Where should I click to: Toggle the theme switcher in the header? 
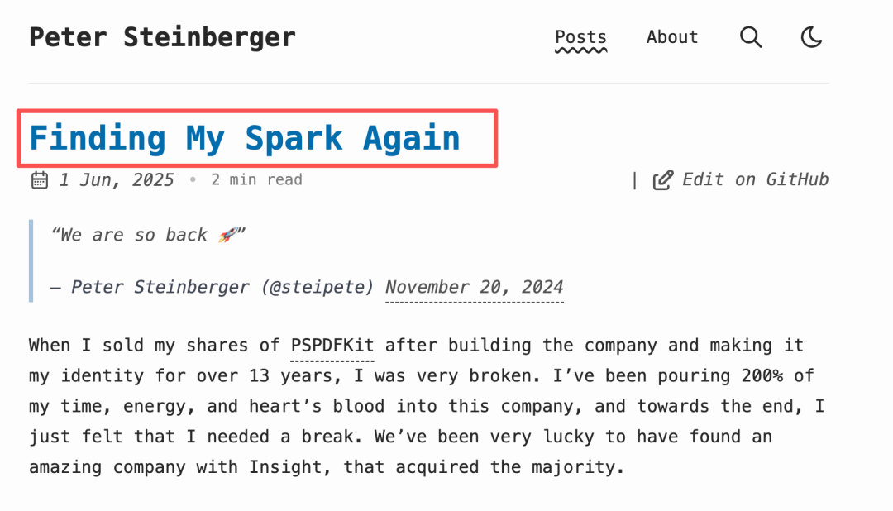pyautogui.click(x=810, y=36)
